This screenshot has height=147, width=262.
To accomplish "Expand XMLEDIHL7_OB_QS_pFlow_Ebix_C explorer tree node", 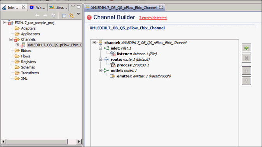I will point(17,45).
